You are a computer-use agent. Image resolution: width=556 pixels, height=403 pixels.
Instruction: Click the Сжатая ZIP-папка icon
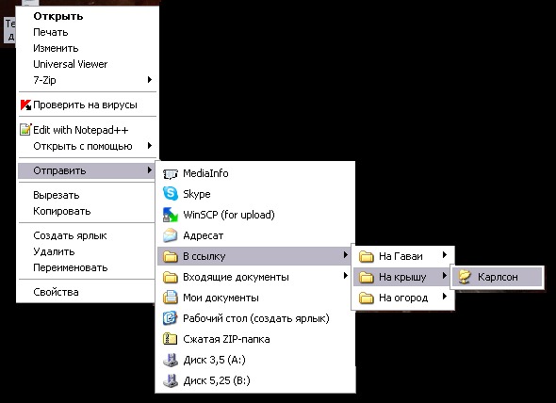[x=171, y=339]
